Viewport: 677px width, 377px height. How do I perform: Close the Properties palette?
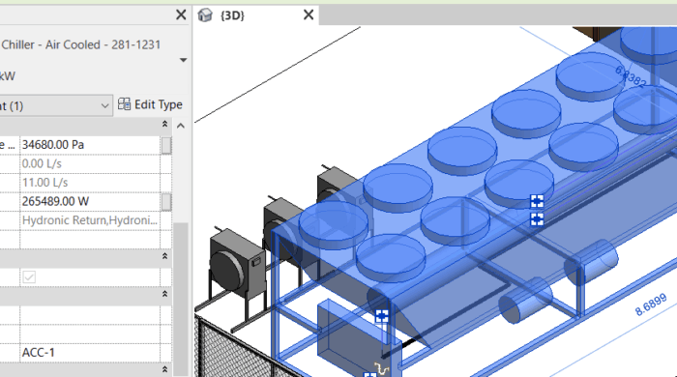[181, 15]
